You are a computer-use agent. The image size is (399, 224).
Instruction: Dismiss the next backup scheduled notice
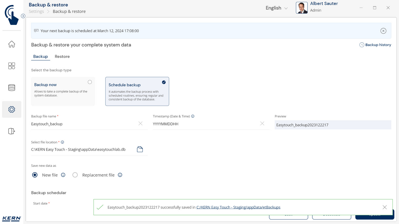383,31
